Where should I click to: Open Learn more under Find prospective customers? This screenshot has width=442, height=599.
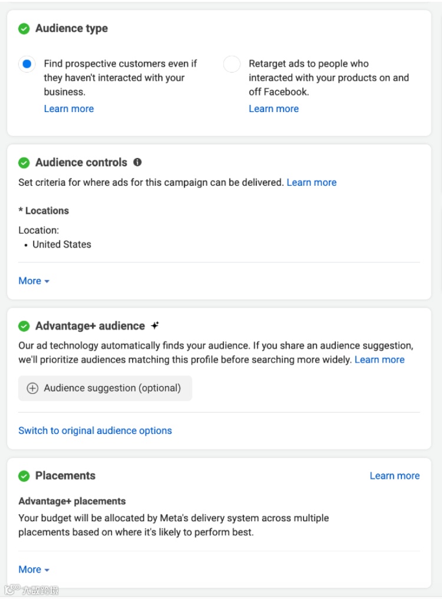point(69,109)
